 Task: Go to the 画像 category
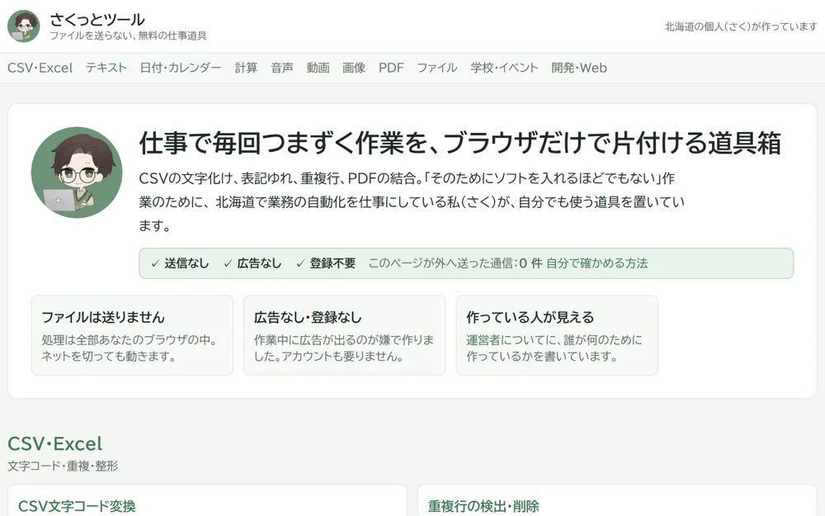(x=354, y=68)
